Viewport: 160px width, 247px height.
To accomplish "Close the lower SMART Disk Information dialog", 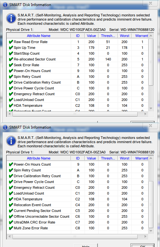I will [x=150, y=126].
